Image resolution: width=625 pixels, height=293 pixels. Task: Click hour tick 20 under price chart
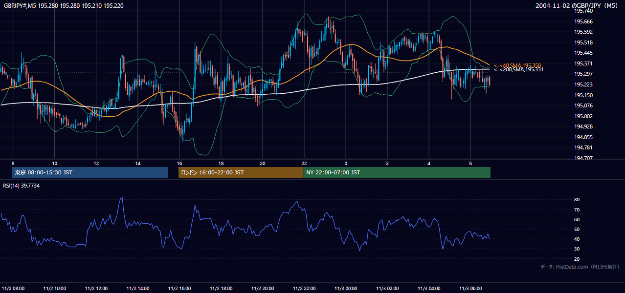[263, 163]
